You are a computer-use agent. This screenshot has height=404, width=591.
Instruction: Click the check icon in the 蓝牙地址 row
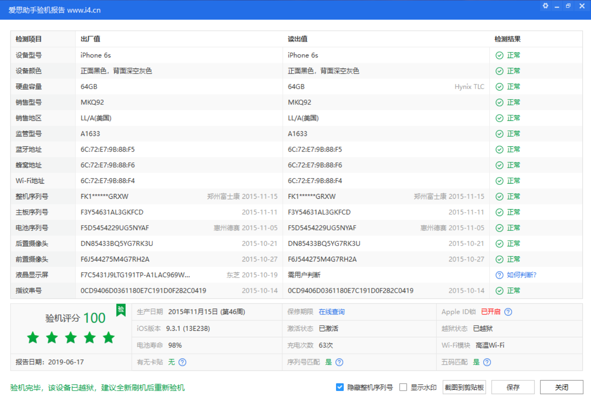click(499, 149)
